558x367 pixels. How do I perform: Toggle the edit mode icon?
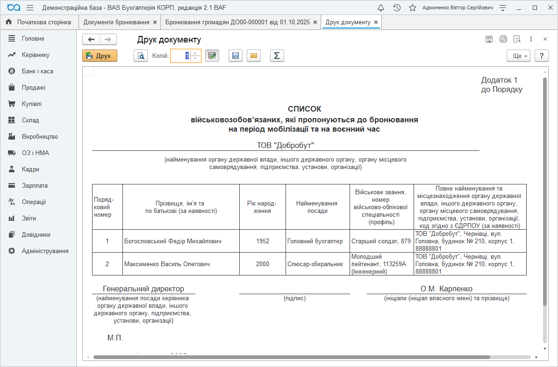(212, 56)
